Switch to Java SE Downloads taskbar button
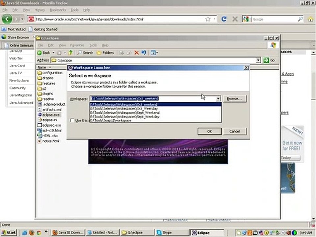The width and height of the screenshot is (316, 237). tap(68, 233)
